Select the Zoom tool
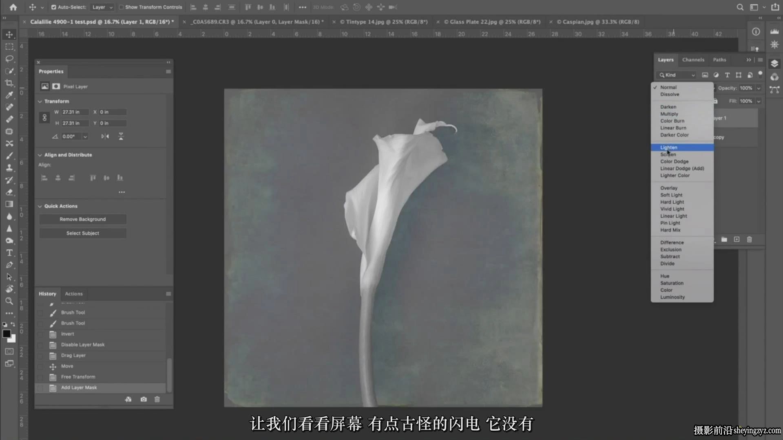This screenshot has height=440, width=783. point(9,301)
